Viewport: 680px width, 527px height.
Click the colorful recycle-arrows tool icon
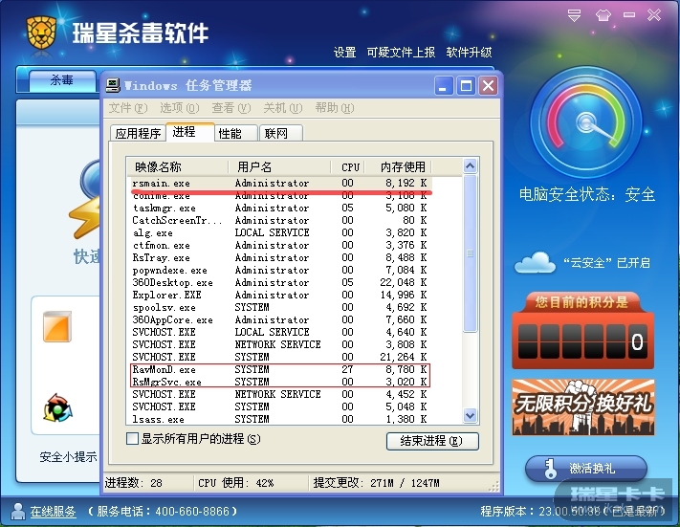coord(57,407)
